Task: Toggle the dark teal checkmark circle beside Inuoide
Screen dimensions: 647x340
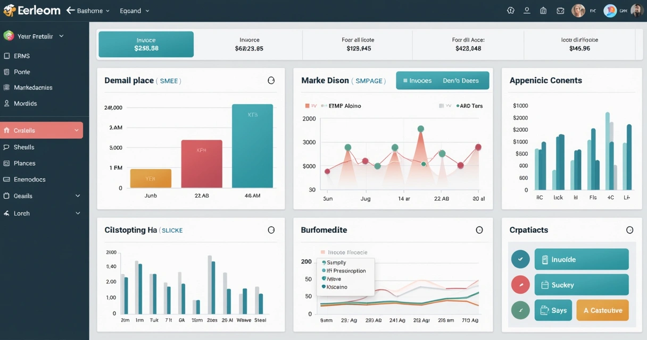Action: pyautogui.click(x=520, y=259)
